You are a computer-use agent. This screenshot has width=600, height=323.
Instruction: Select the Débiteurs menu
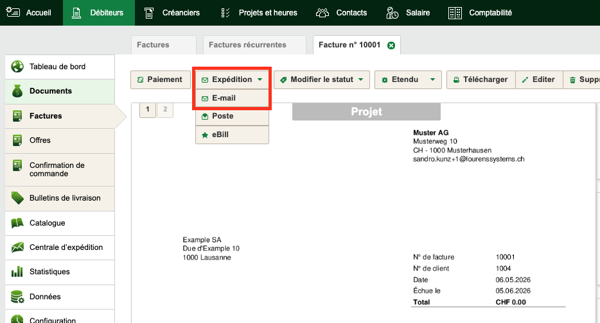pyautogui.click(x=99, y=13)
